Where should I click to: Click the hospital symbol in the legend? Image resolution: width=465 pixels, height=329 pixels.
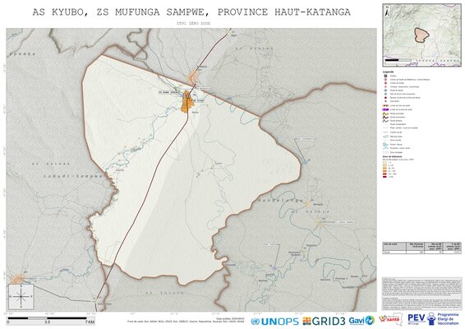click(x=385, y=76)
